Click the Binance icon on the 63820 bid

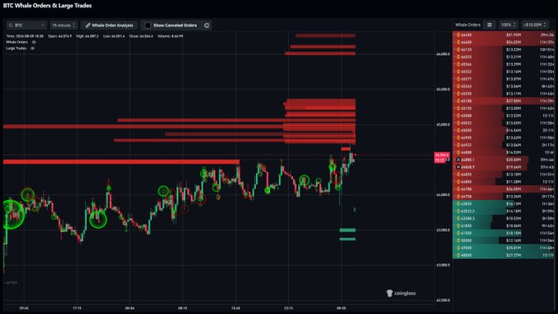(459, 204)
